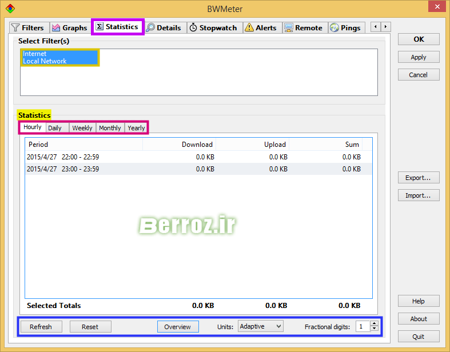Select the Local Network filter
The image size is (450, 352).
[45, 61]
